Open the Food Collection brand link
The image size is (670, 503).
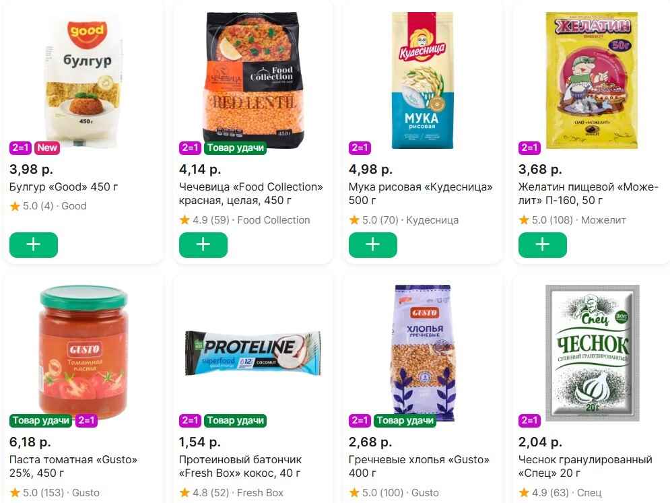point(273,220)
